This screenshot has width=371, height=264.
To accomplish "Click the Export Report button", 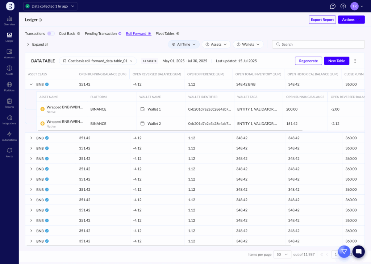I will 322,20.
